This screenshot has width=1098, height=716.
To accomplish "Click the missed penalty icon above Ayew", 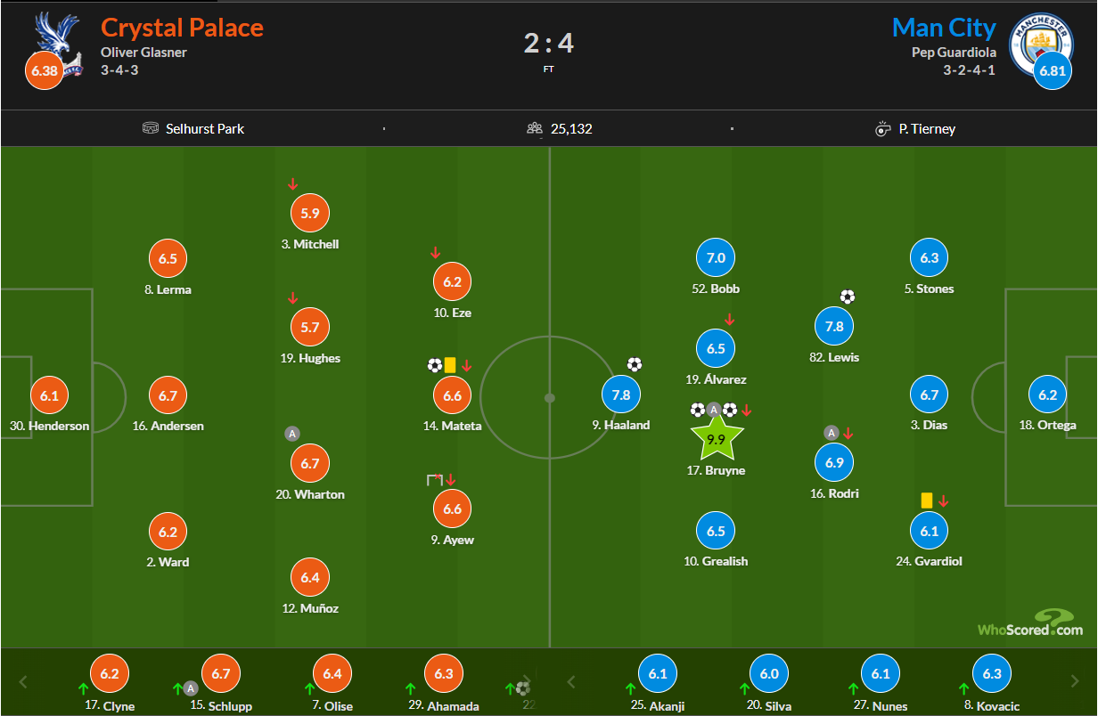I will 434,480.
